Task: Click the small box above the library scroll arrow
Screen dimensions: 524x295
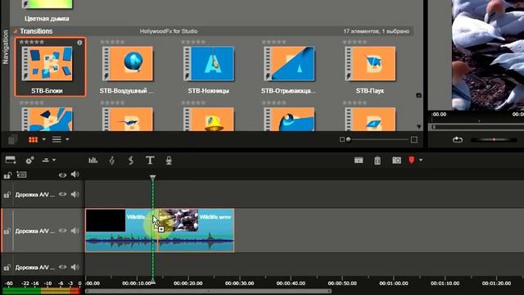Action: click(x=418, y=95)
